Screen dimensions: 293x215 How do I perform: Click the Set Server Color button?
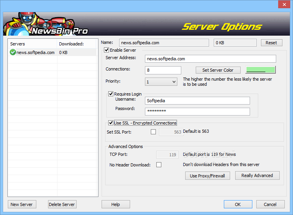(x=218, y=70)
